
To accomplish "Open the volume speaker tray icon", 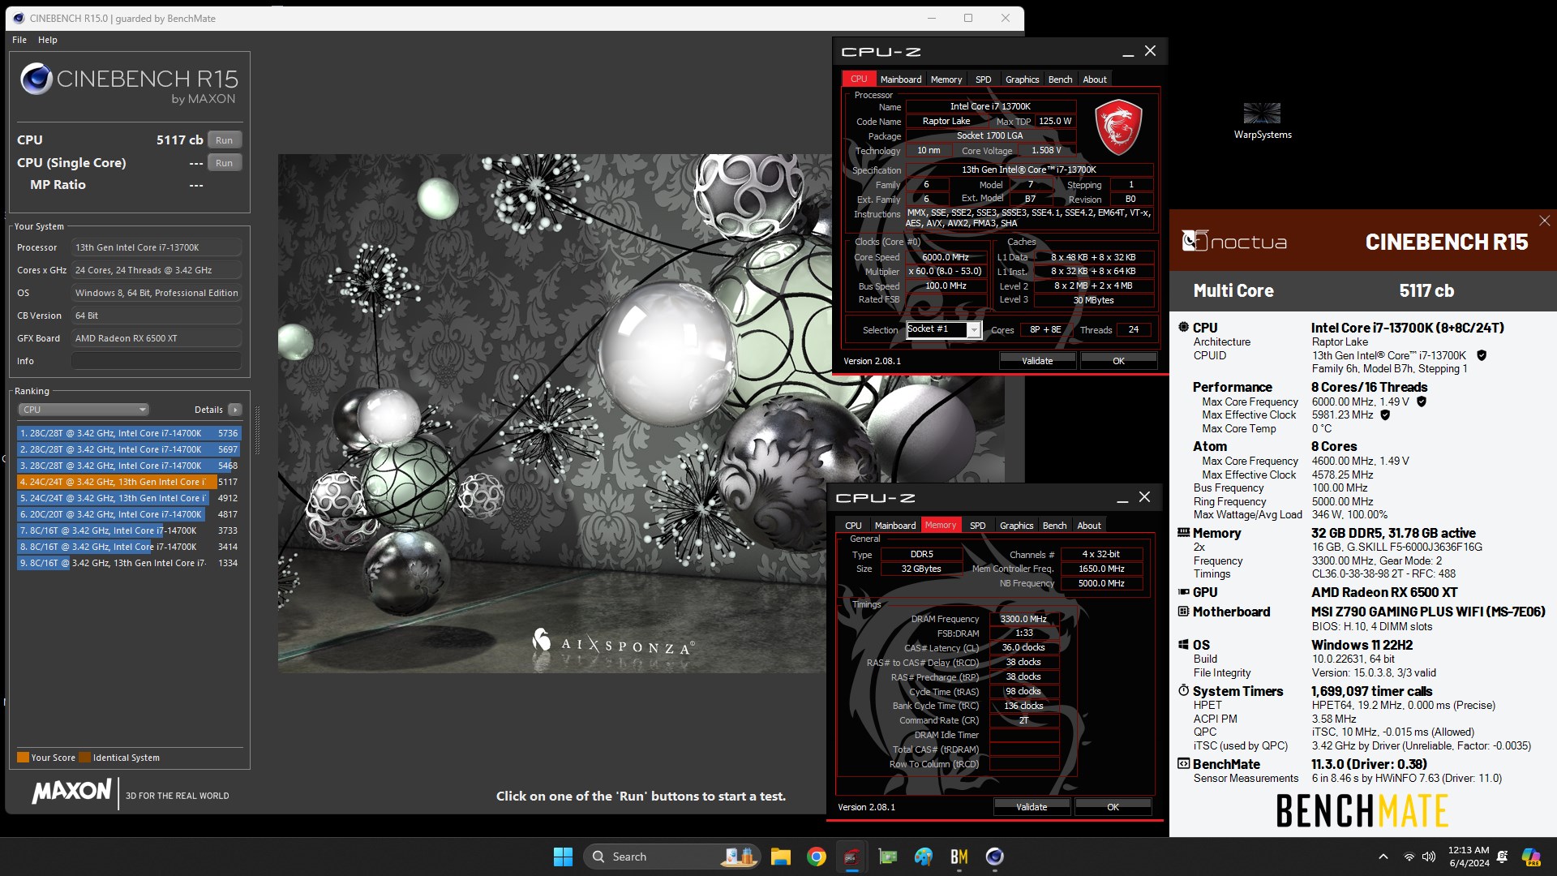I will click(x=1429, y=857).
